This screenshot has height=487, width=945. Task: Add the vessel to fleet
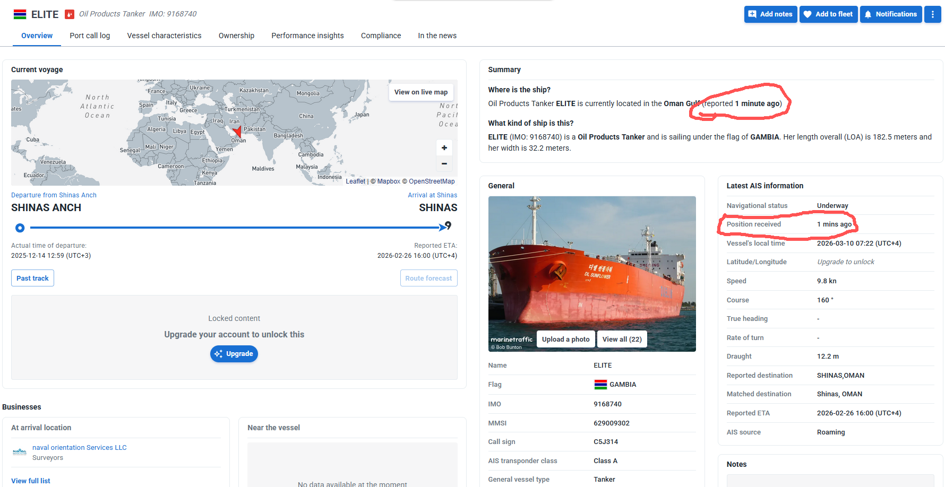828,14
